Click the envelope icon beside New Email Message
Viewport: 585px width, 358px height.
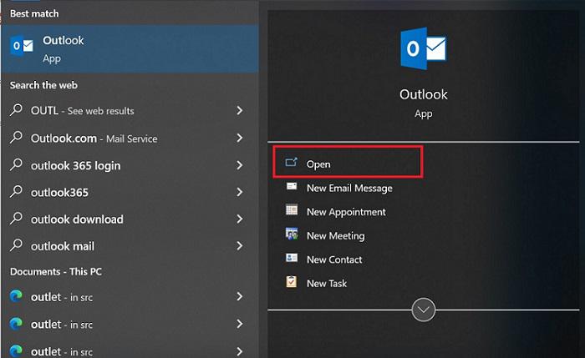point(292,186)
